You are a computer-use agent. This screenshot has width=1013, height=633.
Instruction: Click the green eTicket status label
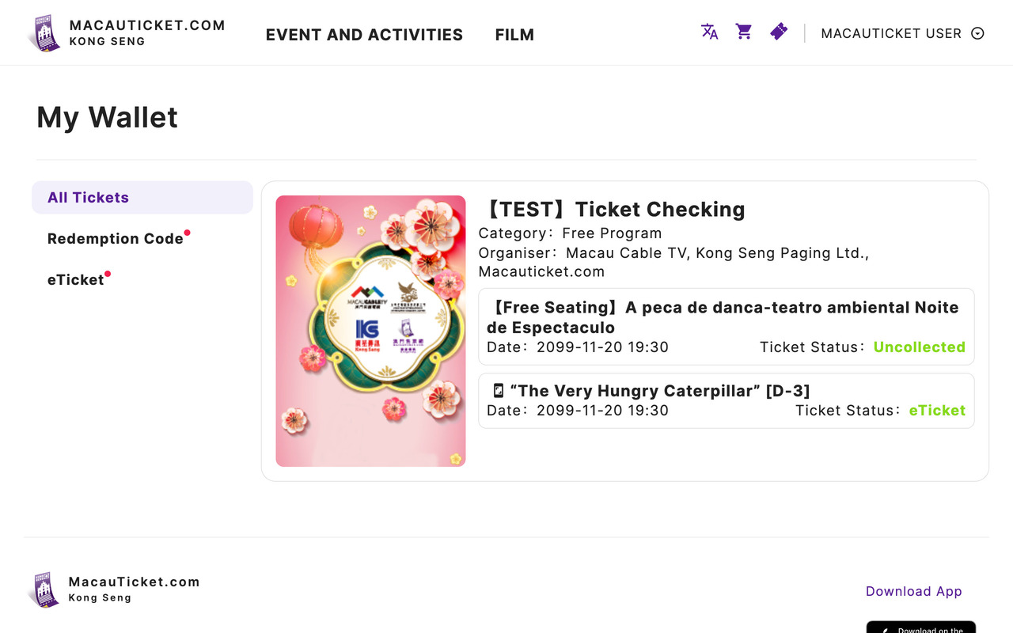coord(937,410)
